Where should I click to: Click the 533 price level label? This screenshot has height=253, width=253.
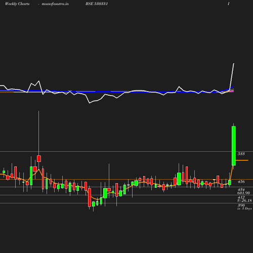[241, 154]
